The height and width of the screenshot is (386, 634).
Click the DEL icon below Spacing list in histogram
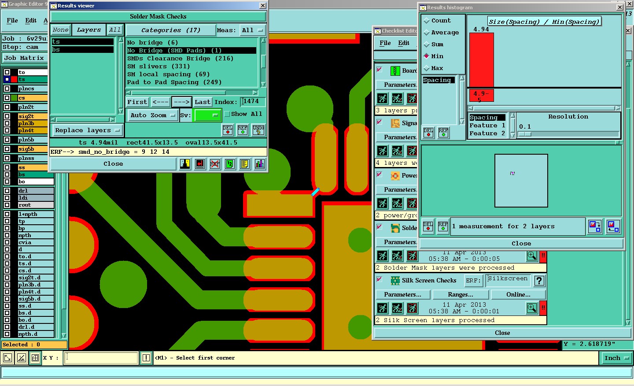[x=428, y=132]
